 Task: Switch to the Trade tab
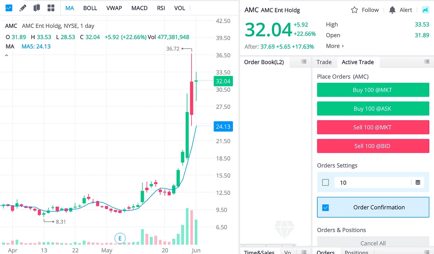pyautogui.click(x=324, y=62)
